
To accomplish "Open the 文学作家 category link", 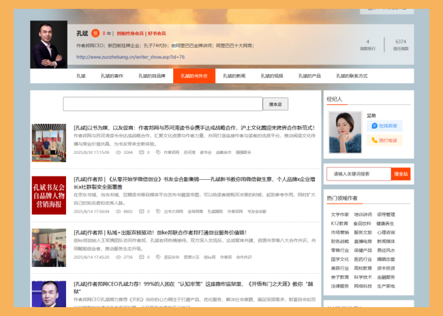I will [340, 215].
